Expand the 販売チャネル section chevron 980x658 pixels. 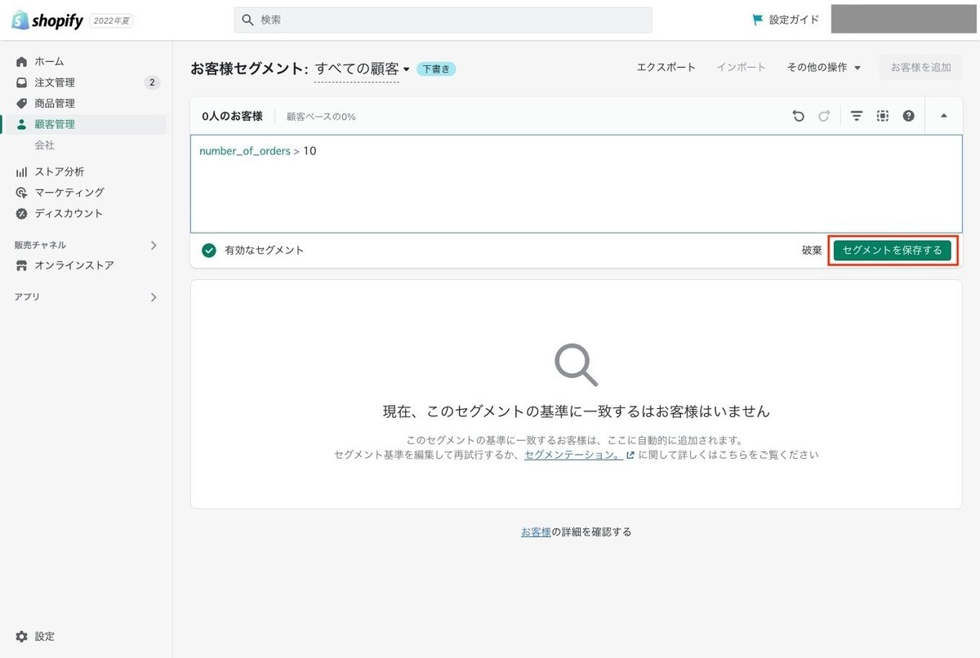[154, 245]
